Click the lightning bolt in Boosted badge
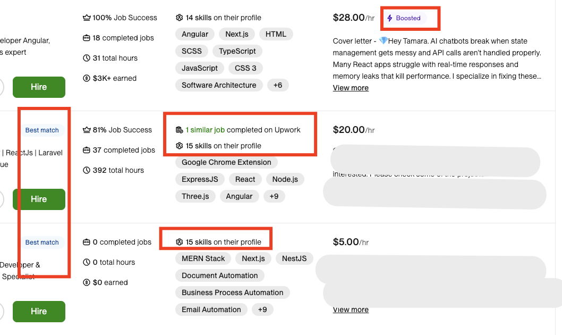 [x=390, y=18]
